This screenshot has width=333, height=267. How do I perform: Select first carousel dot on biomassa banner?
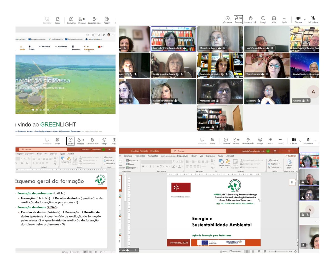coord(33,110)
